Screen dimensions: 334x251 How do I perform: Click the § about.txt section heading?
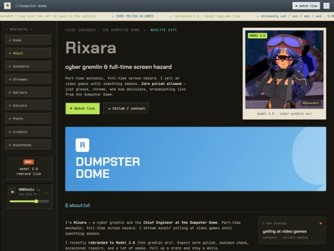coord(77,205)
